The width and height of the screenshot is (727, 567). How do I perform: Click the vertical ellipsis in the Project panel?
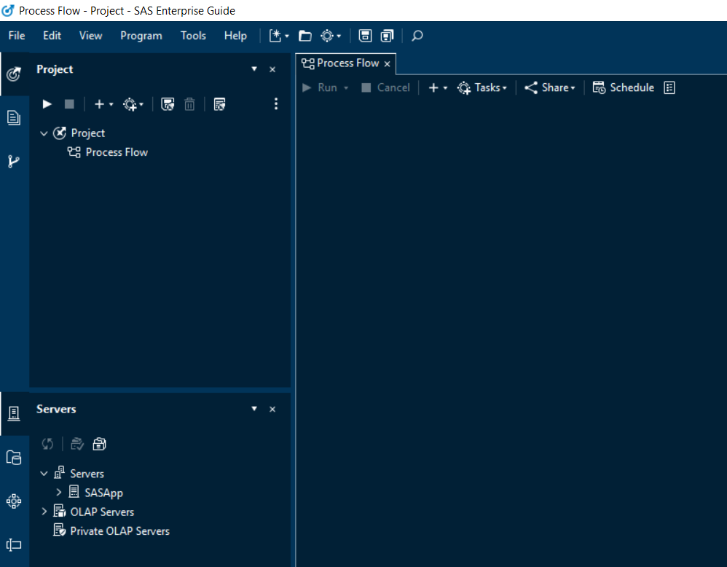(x=276, y=103)
